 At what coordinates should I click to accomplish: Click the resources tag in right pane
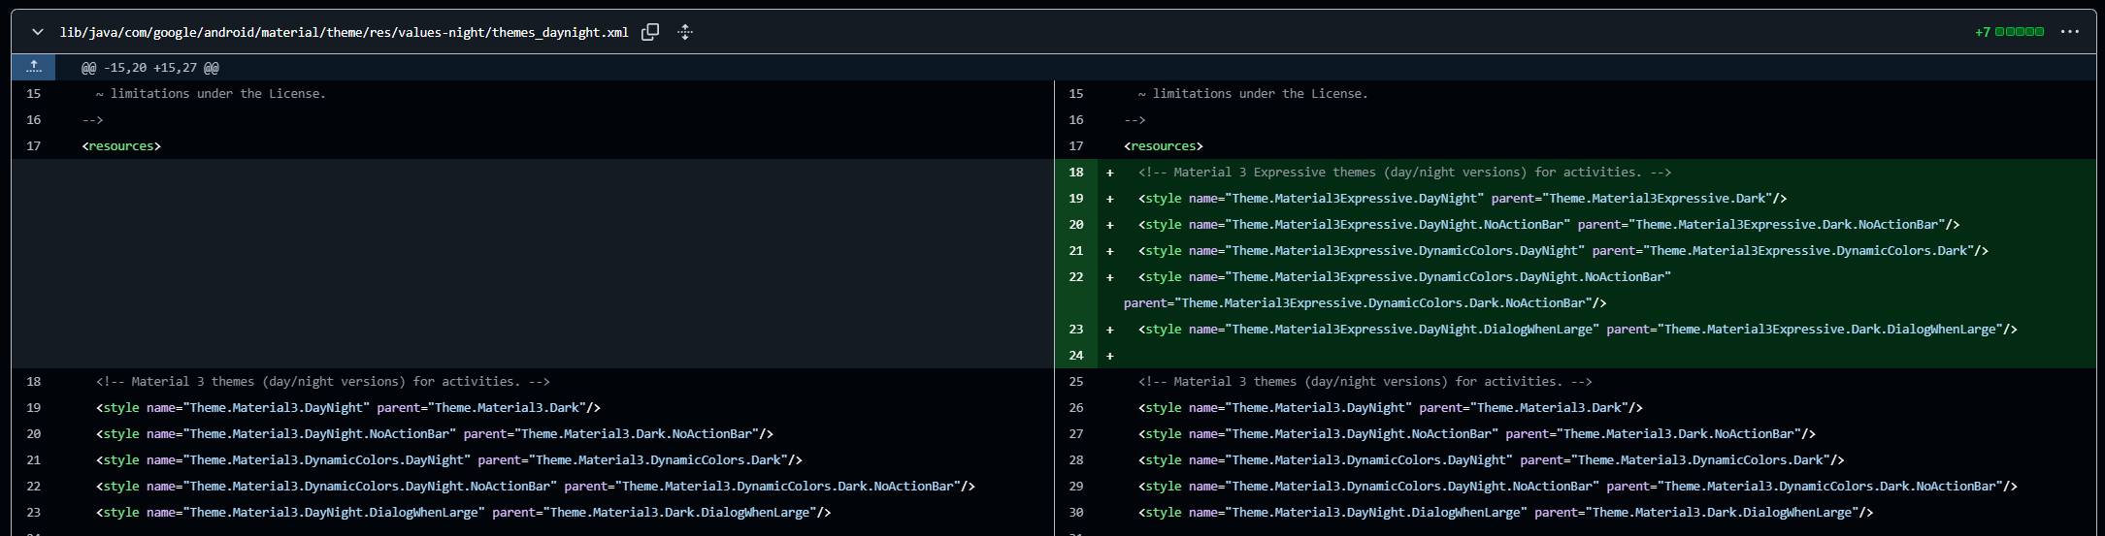coord(1163,146)
